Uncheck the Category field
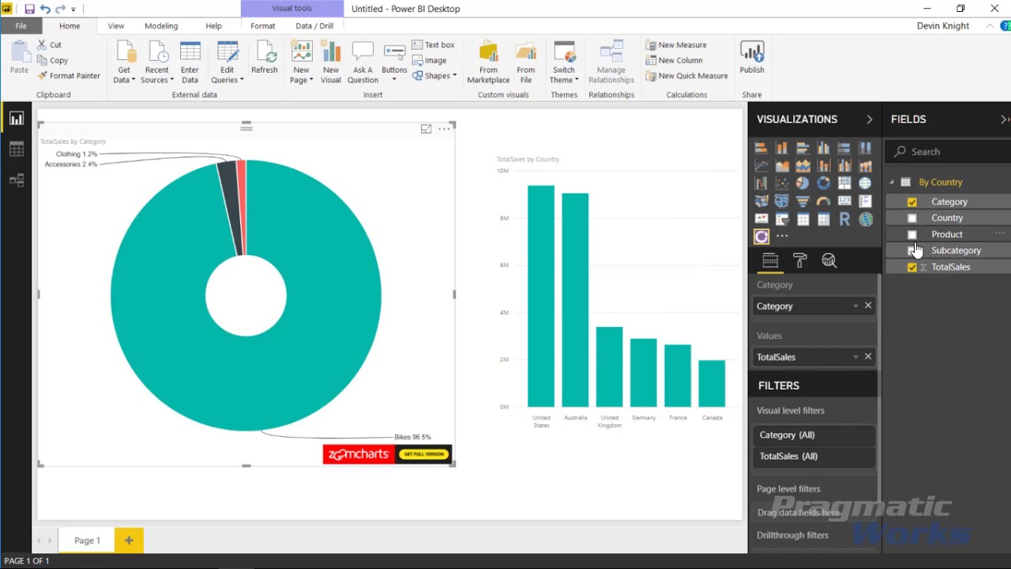 912,202
